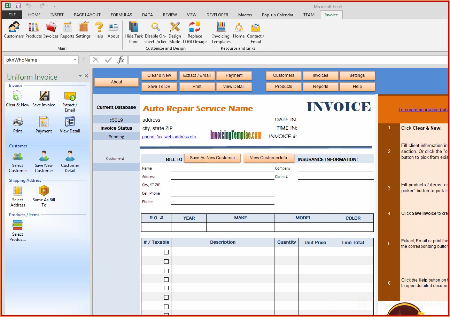Open Select Customer in task pane
The image size is (450, 317).
(18, 162)
